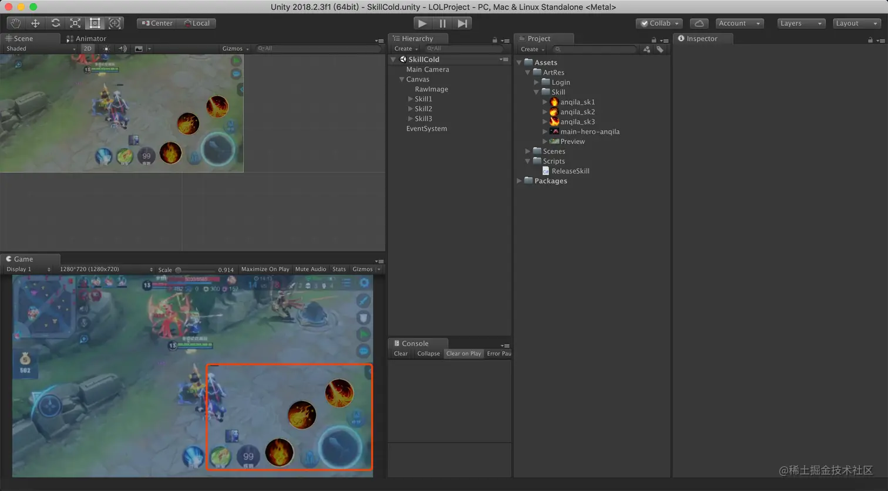Select anqila_sk3 sprite asset
This screenshot has height=491, width=888.
[x=577, y=122]
